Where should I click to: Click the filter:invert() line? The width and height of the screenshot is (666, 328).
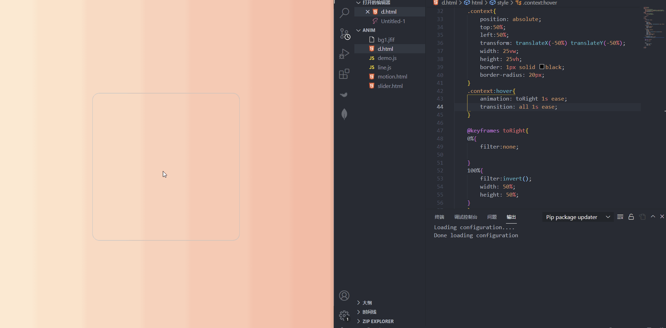[506, 179]
